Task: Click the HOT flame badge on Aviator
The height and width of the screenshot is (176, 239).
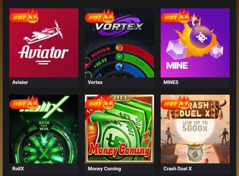Action: [24, 16]
